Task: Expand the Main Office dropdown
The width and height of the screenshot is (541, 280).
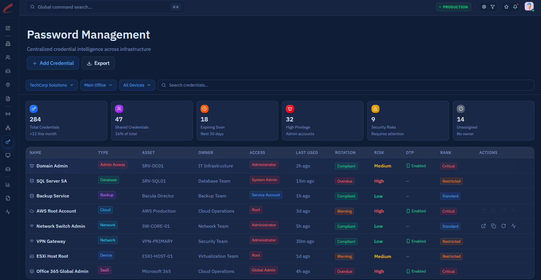Action: click(x=98, y=85)
